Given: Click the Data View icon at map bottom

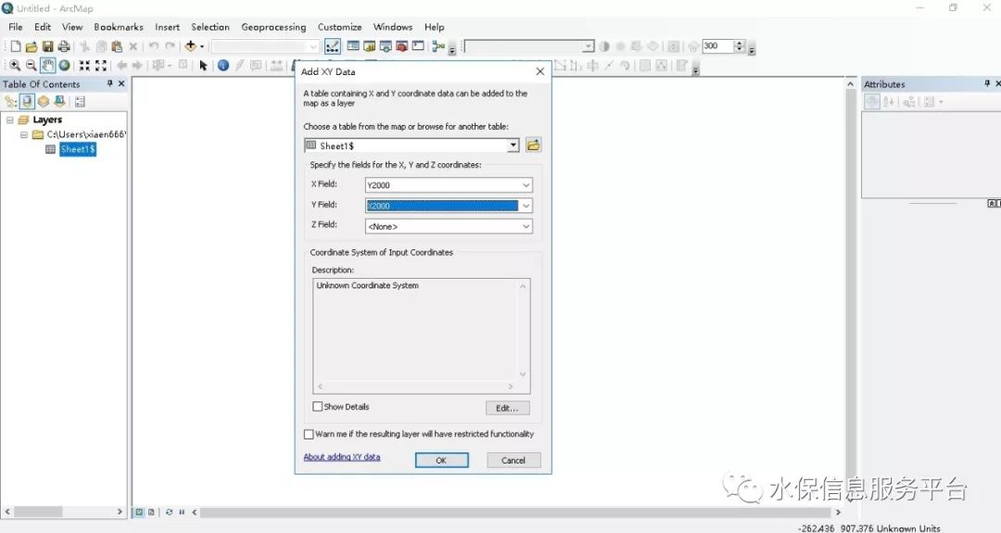Looking at the screenshot, I should tap(138, 512).
